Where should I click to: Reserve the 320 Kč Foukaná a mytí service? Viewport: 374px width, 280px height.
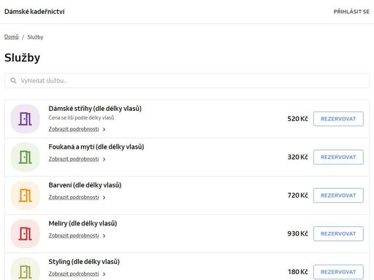pyautogui.click(x=338, y=157)
